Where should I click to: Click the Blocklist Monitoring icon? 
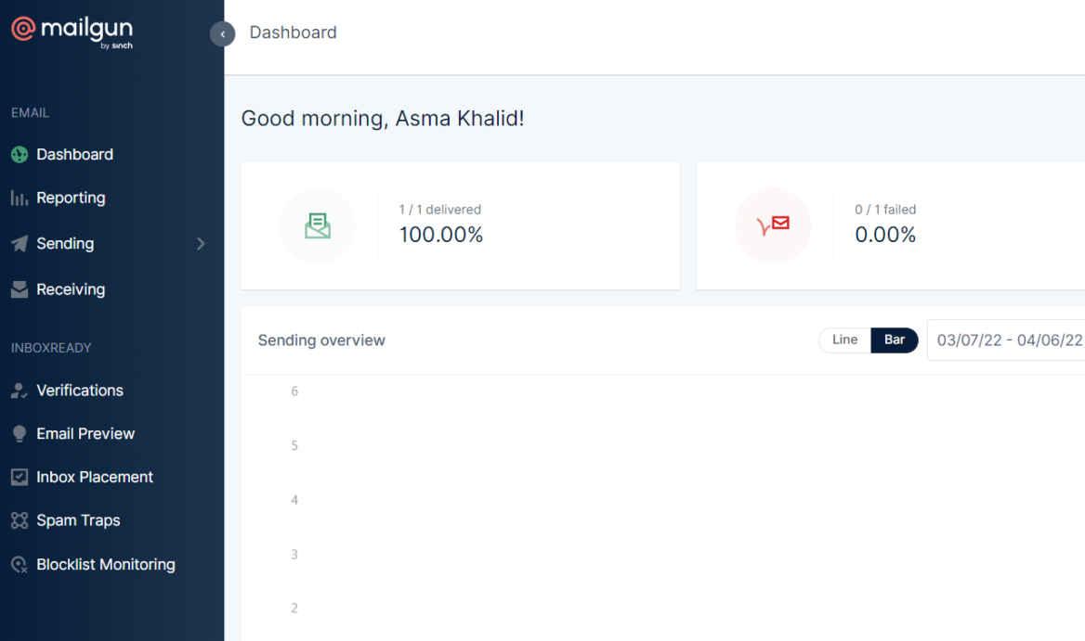(x=20, y=565)
